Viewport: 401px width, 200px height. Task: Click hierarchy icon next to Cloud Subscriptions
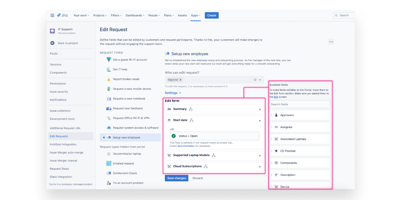point(206,166)
